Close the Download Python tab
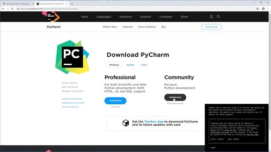This screenshot has width=271, height=152. [33, 4]
